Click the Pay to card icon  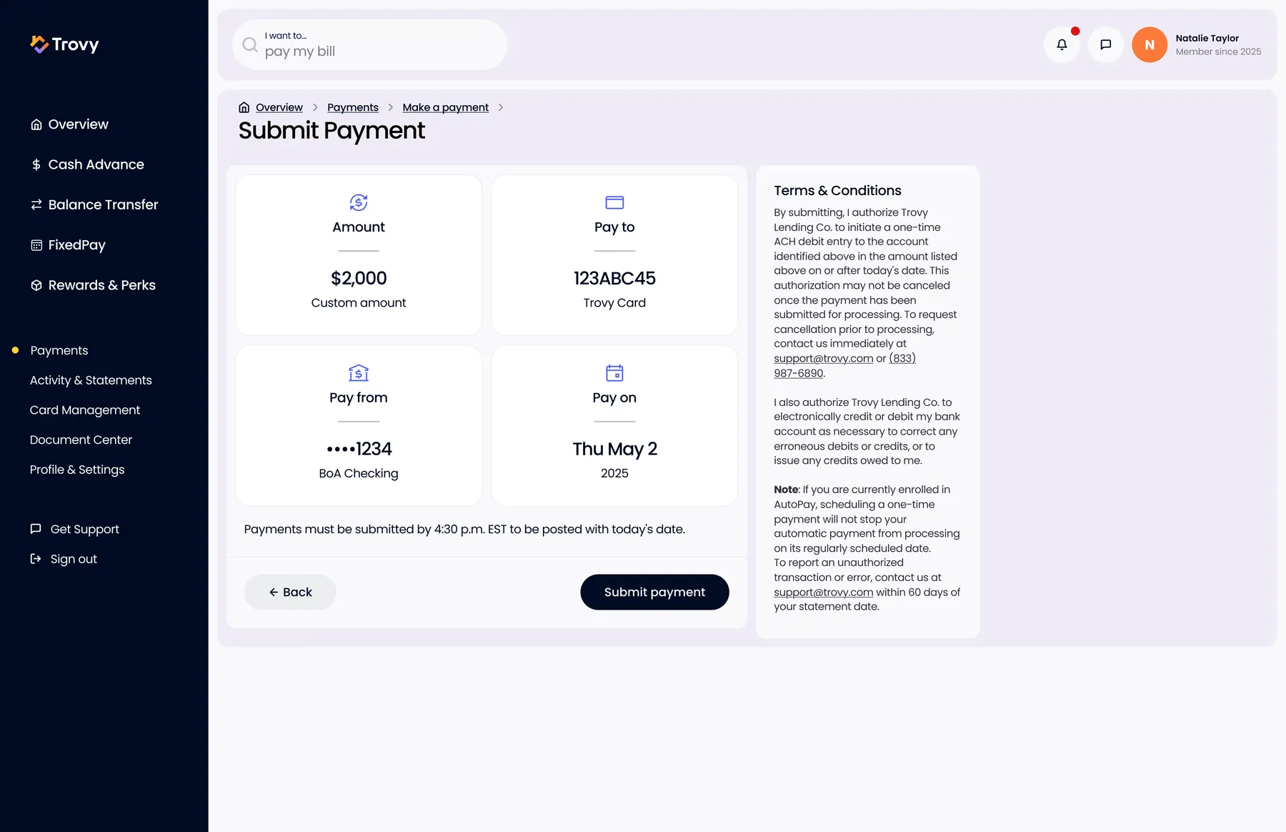tap(614, 202)
